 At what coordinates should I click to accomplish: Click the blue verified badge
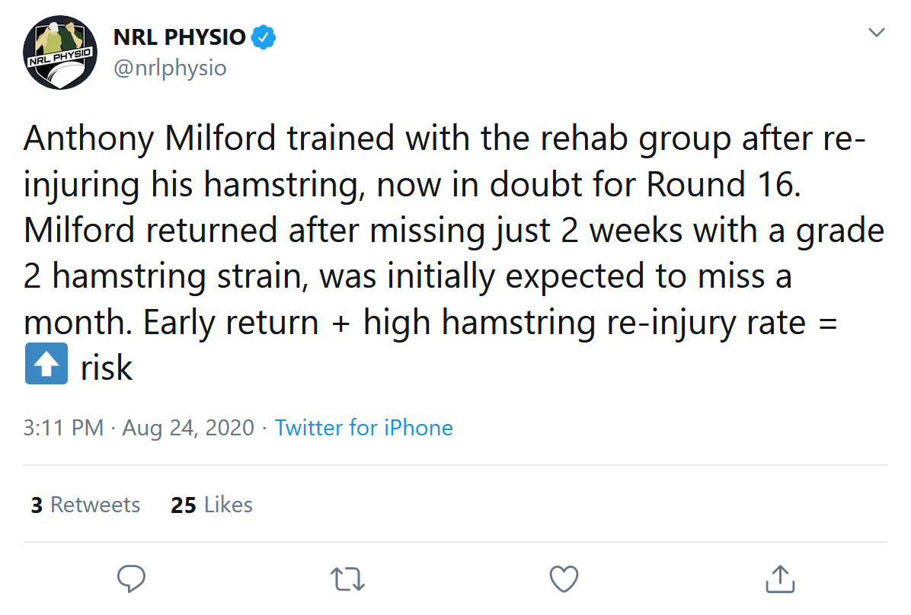[264, 37]
